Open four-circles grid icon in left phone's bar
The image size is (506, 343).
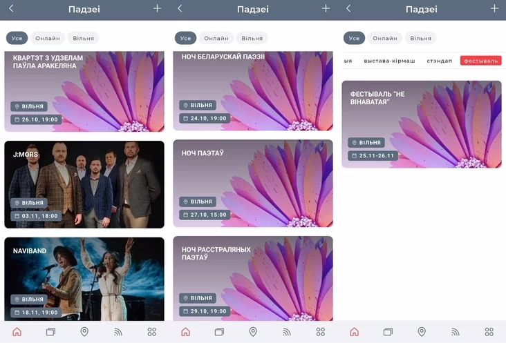coord(151,332)
